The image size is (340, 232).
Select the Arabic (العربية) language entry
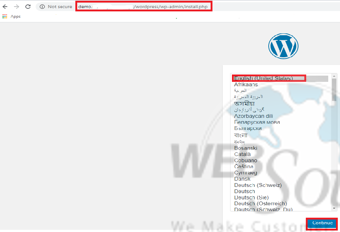point(240,91)
